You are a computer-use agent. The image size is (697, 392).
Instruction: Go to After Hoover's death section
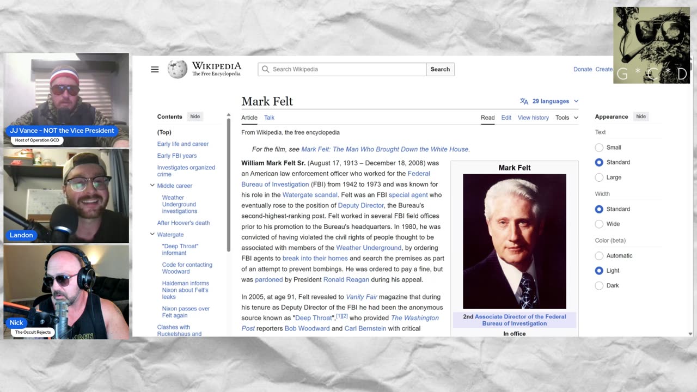[x=184, y=223]
